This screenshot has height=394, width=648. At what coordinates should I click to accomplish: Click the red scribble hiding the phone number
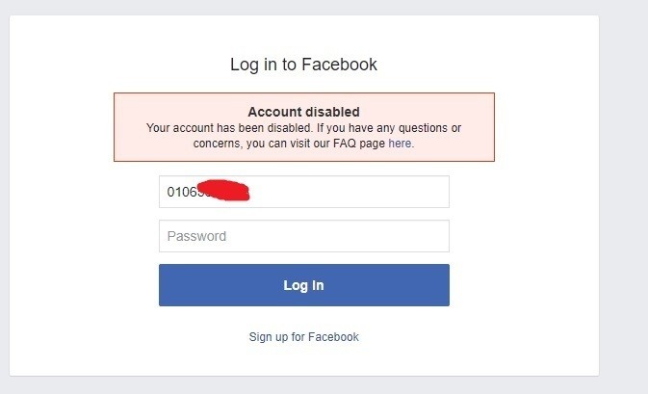tap(221, 190)
